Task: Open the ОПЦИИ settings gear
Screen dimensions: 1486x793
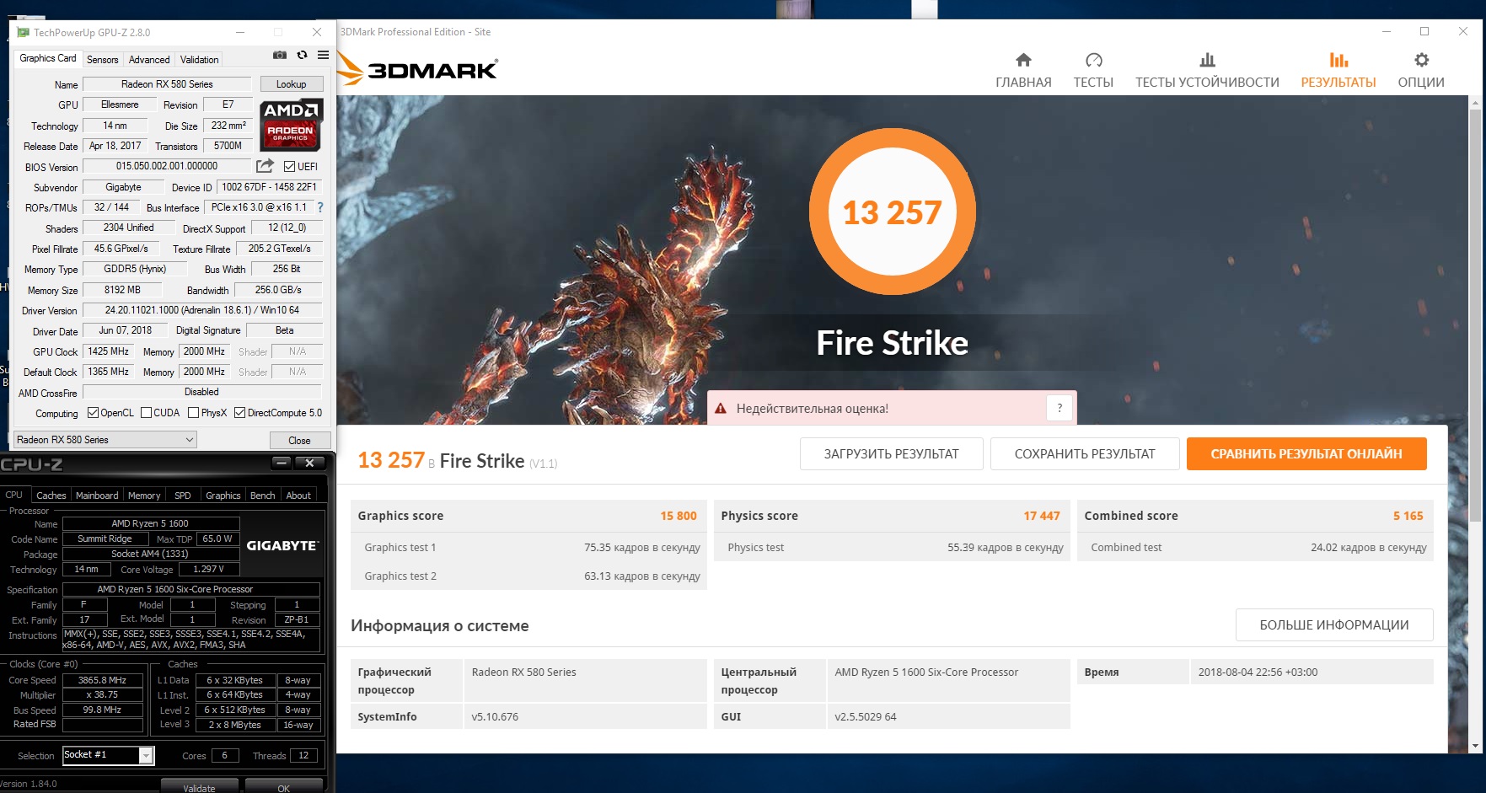Action: click(1421, 71)
